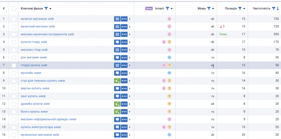Open three-dots menu for 'стул для пианино купить киев'
The image size is (281, 139).
coord(124,81)
